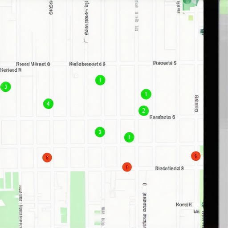Select the green marker numbered 4
This screenshot has height=228, width=228.
48,104
